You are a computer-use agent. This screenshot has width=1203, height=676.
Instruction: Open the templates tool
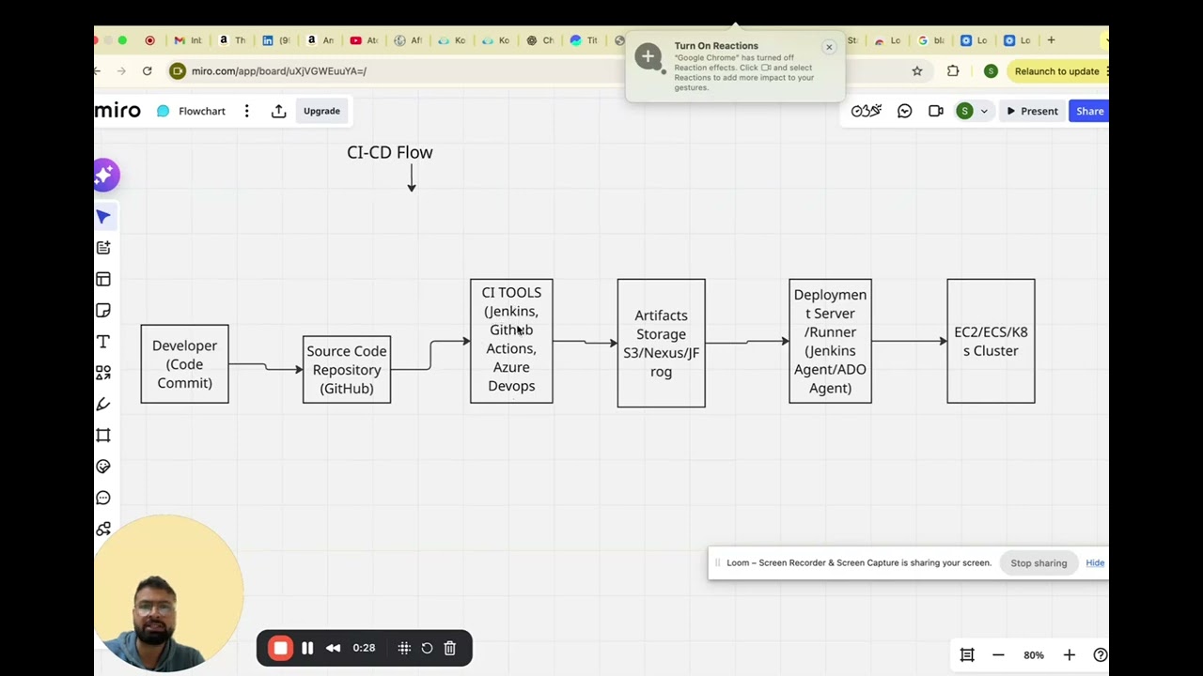pos(103,279)
